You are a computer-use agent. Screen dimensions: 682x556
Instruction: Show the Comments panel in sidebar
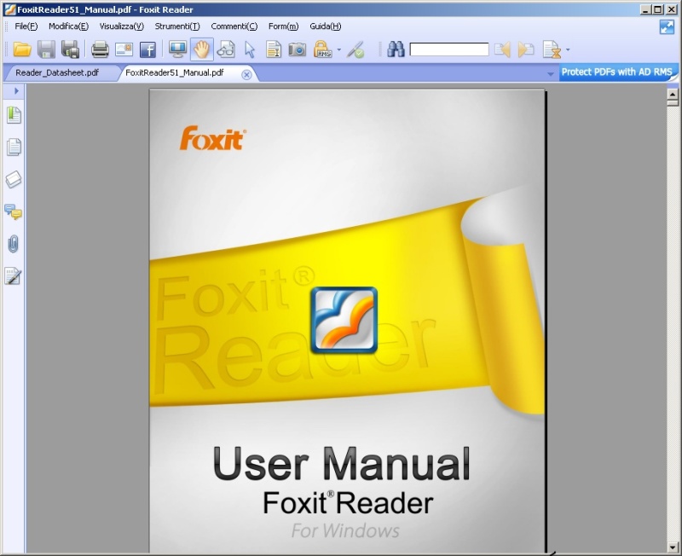[x=14, y=211]
